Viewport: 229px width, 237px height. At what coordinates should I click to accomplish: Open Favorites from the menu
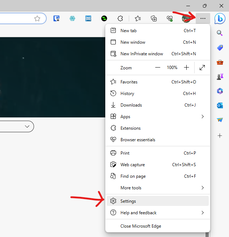pyautogui.click(x=158, y=82)
